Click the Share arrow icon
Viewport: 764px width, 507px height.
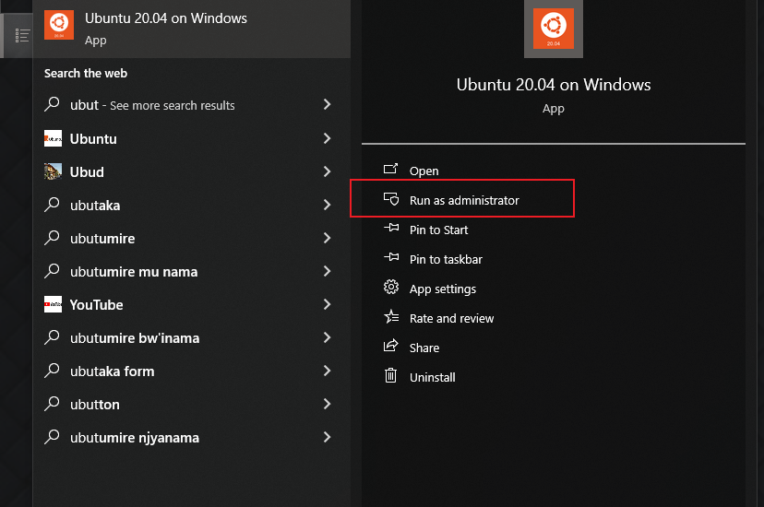tap(391, 346)
